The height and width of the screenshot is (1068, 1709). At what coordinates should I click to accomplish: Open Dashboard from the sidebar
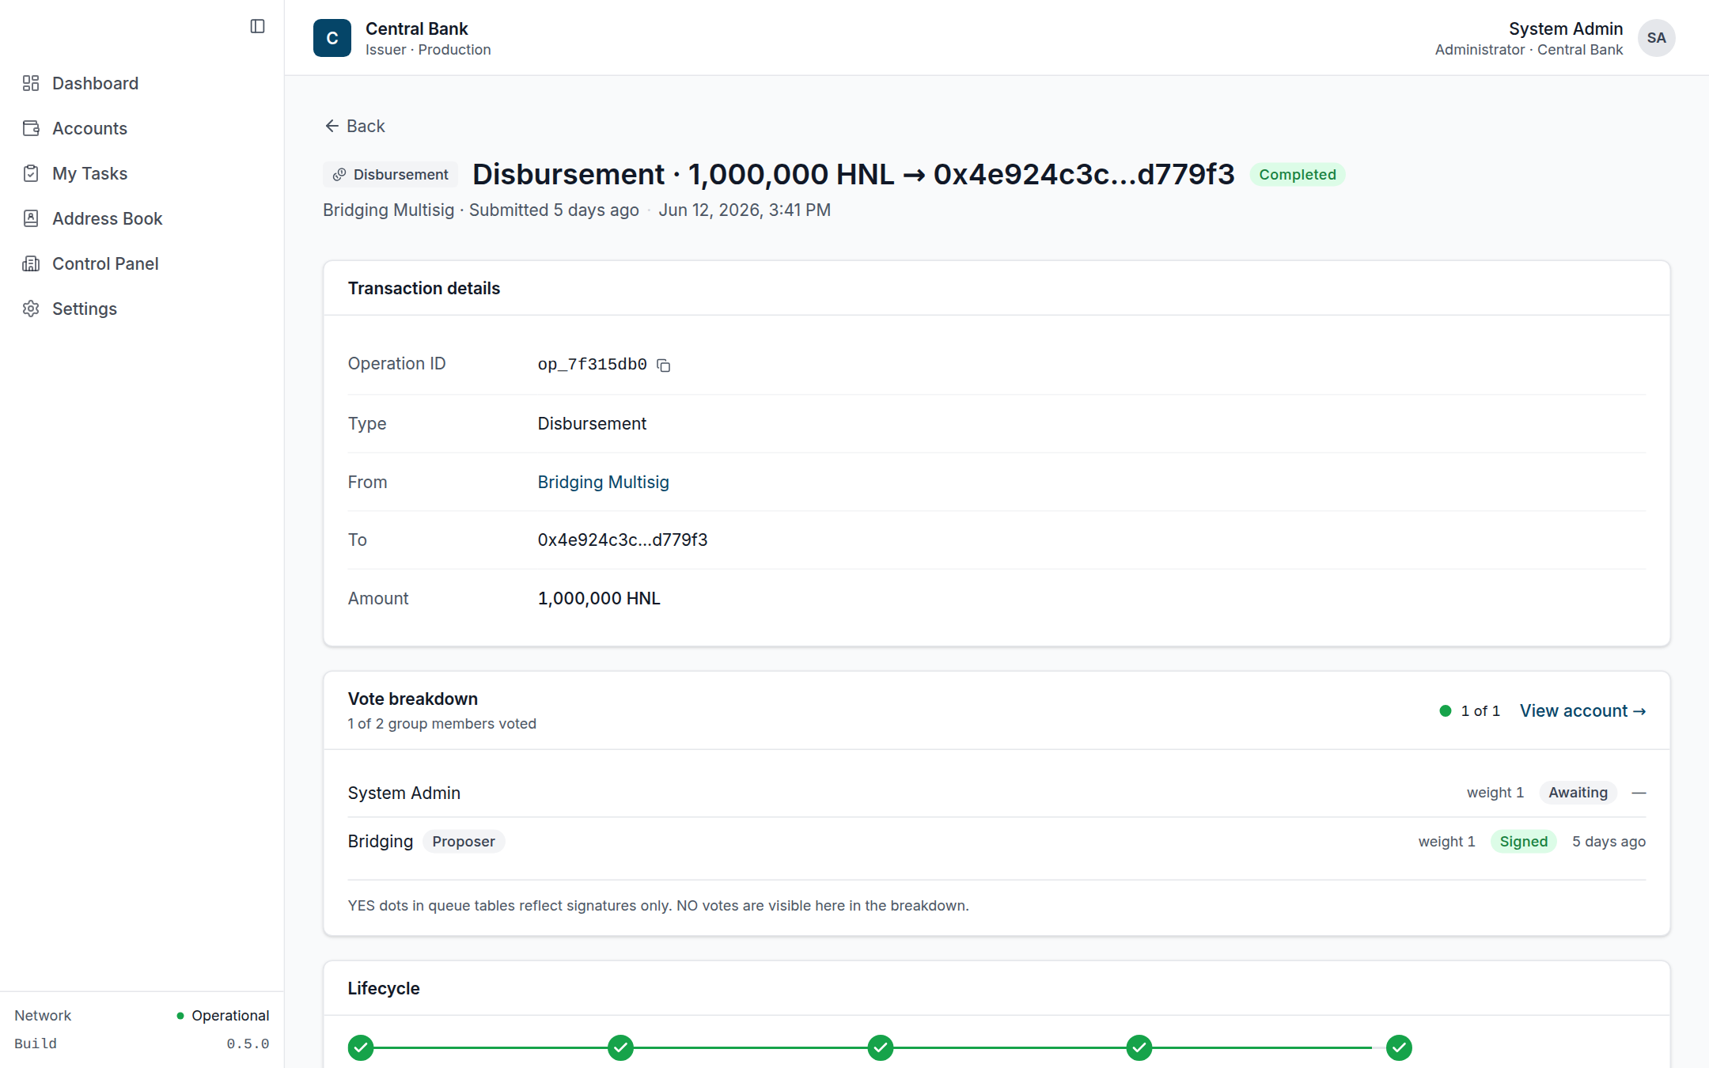95,83
